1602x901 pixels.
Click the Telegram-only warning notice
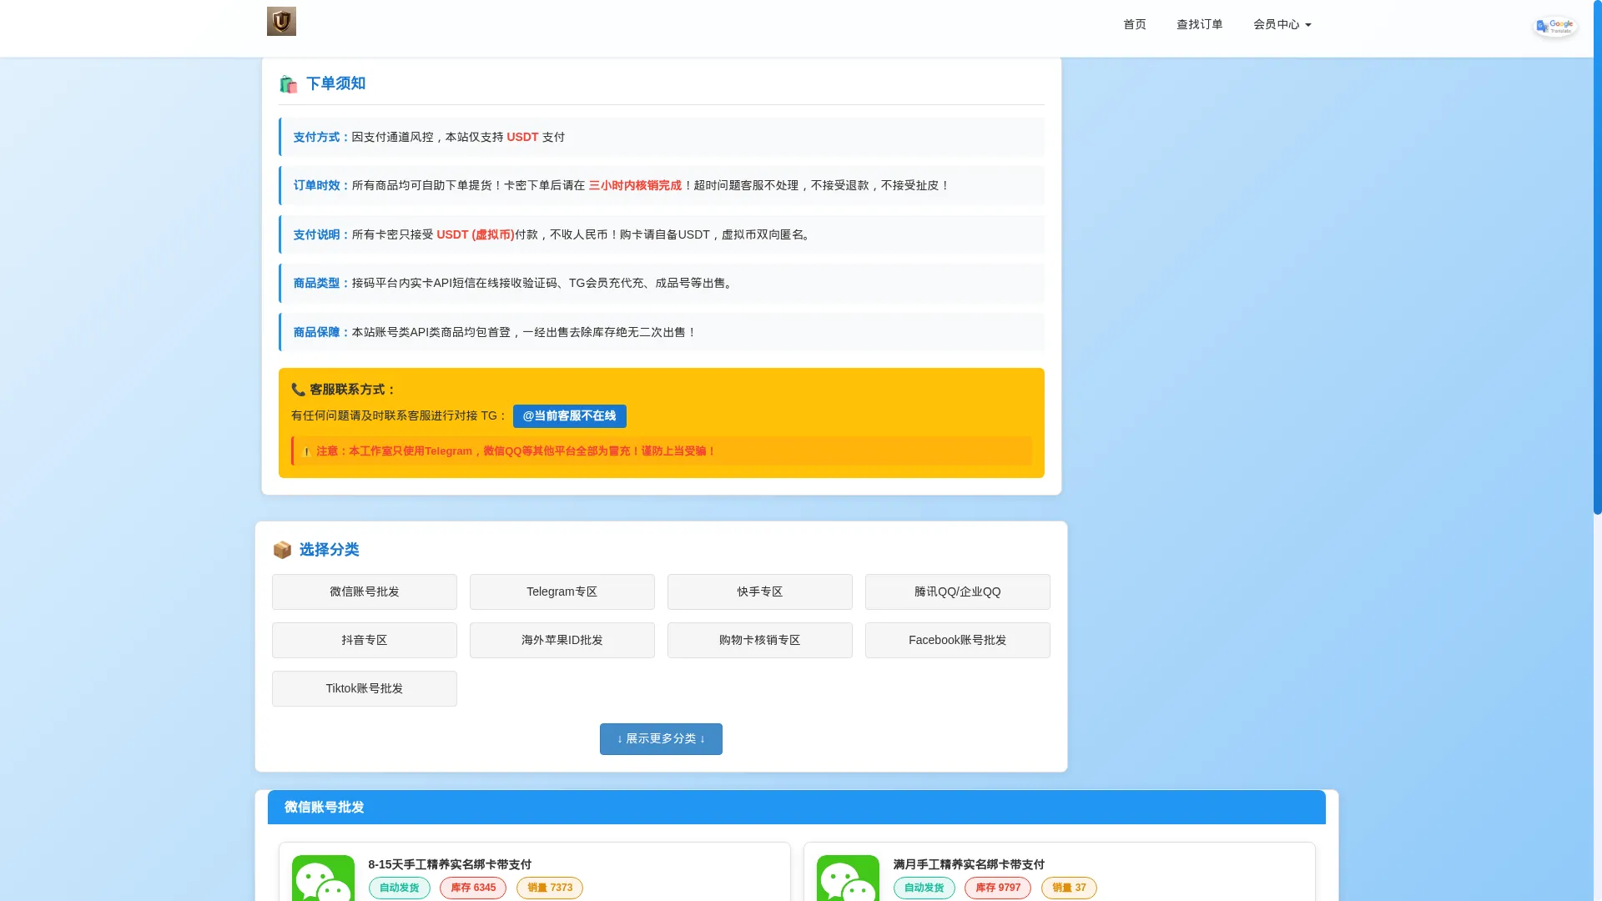click(x=662, y=451)
